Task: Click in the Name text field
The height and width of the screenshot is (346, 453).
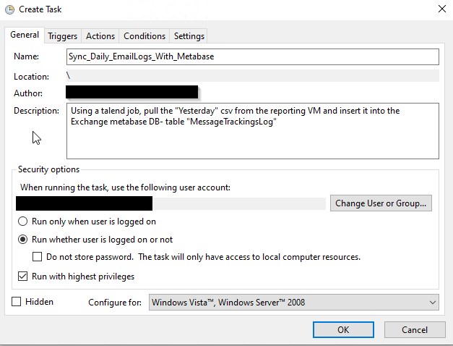Action: pos(252,56)
